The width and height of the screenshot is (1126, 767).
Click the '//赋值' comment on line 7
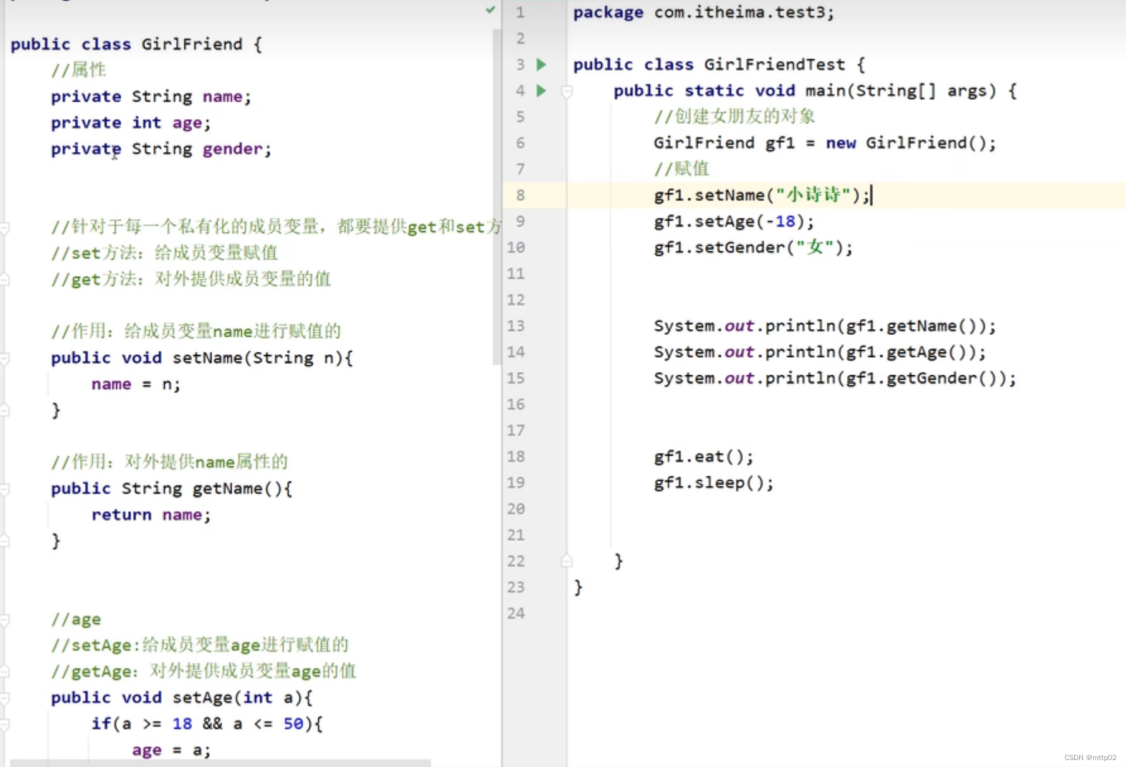pos(681,169)
